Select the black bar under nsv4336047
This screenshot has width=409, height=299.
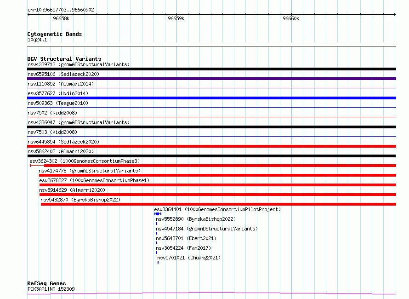(x=211, y=127)
